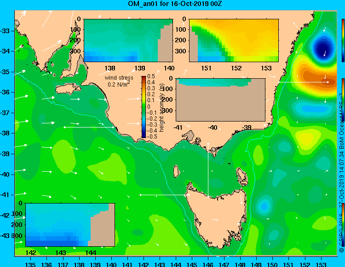The image size is (345, 267).
Task: Click the '148' longitude label on the bottom axis
Action: (241, 264)
